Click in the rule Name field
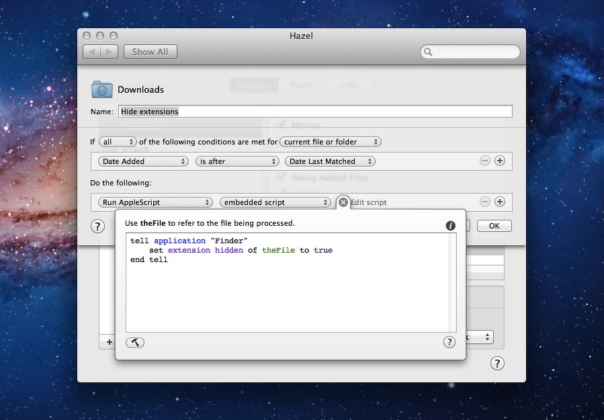604x420 pixels. point(315,112)
